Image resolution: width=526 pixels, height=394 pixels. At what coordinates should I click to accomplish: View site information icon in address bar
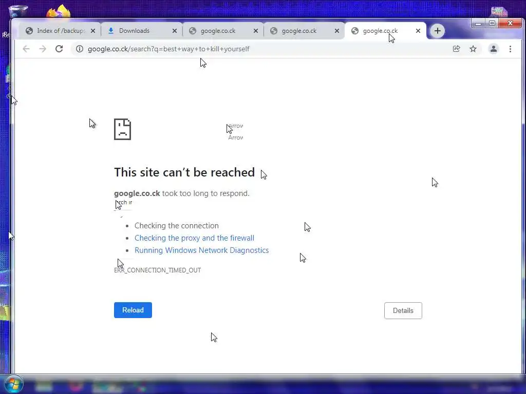tap(80, 49)
